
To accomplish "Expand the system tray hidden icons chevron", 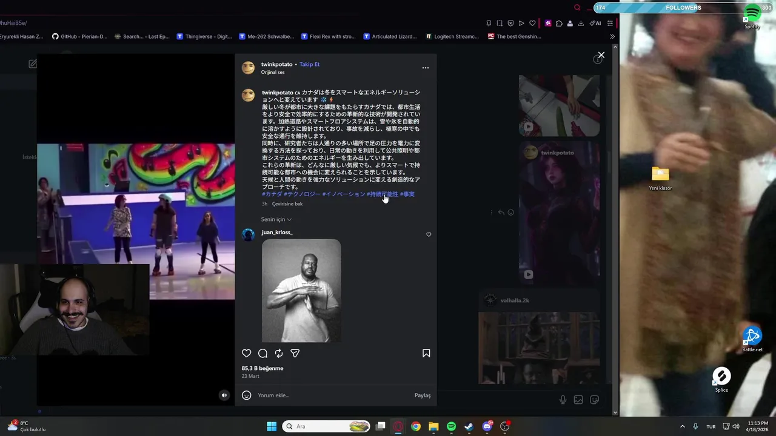I will point(682,426).
